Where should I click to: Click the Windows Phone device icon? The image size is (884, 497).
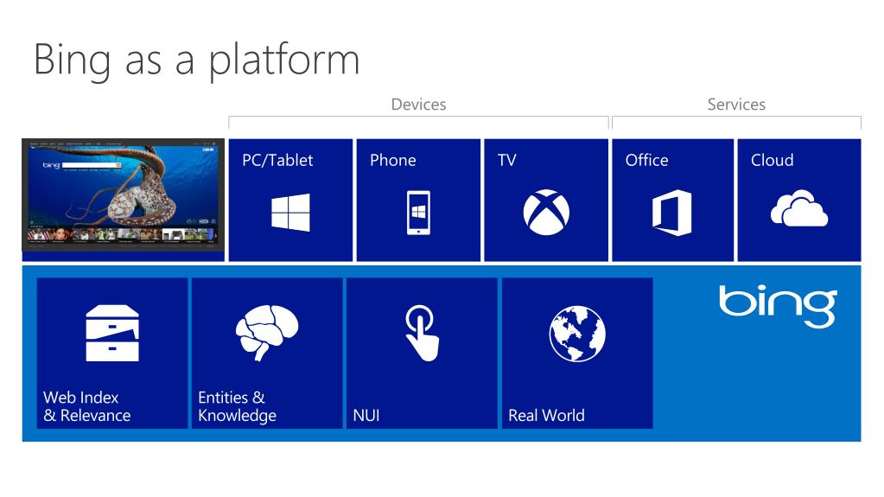[418, 213]
